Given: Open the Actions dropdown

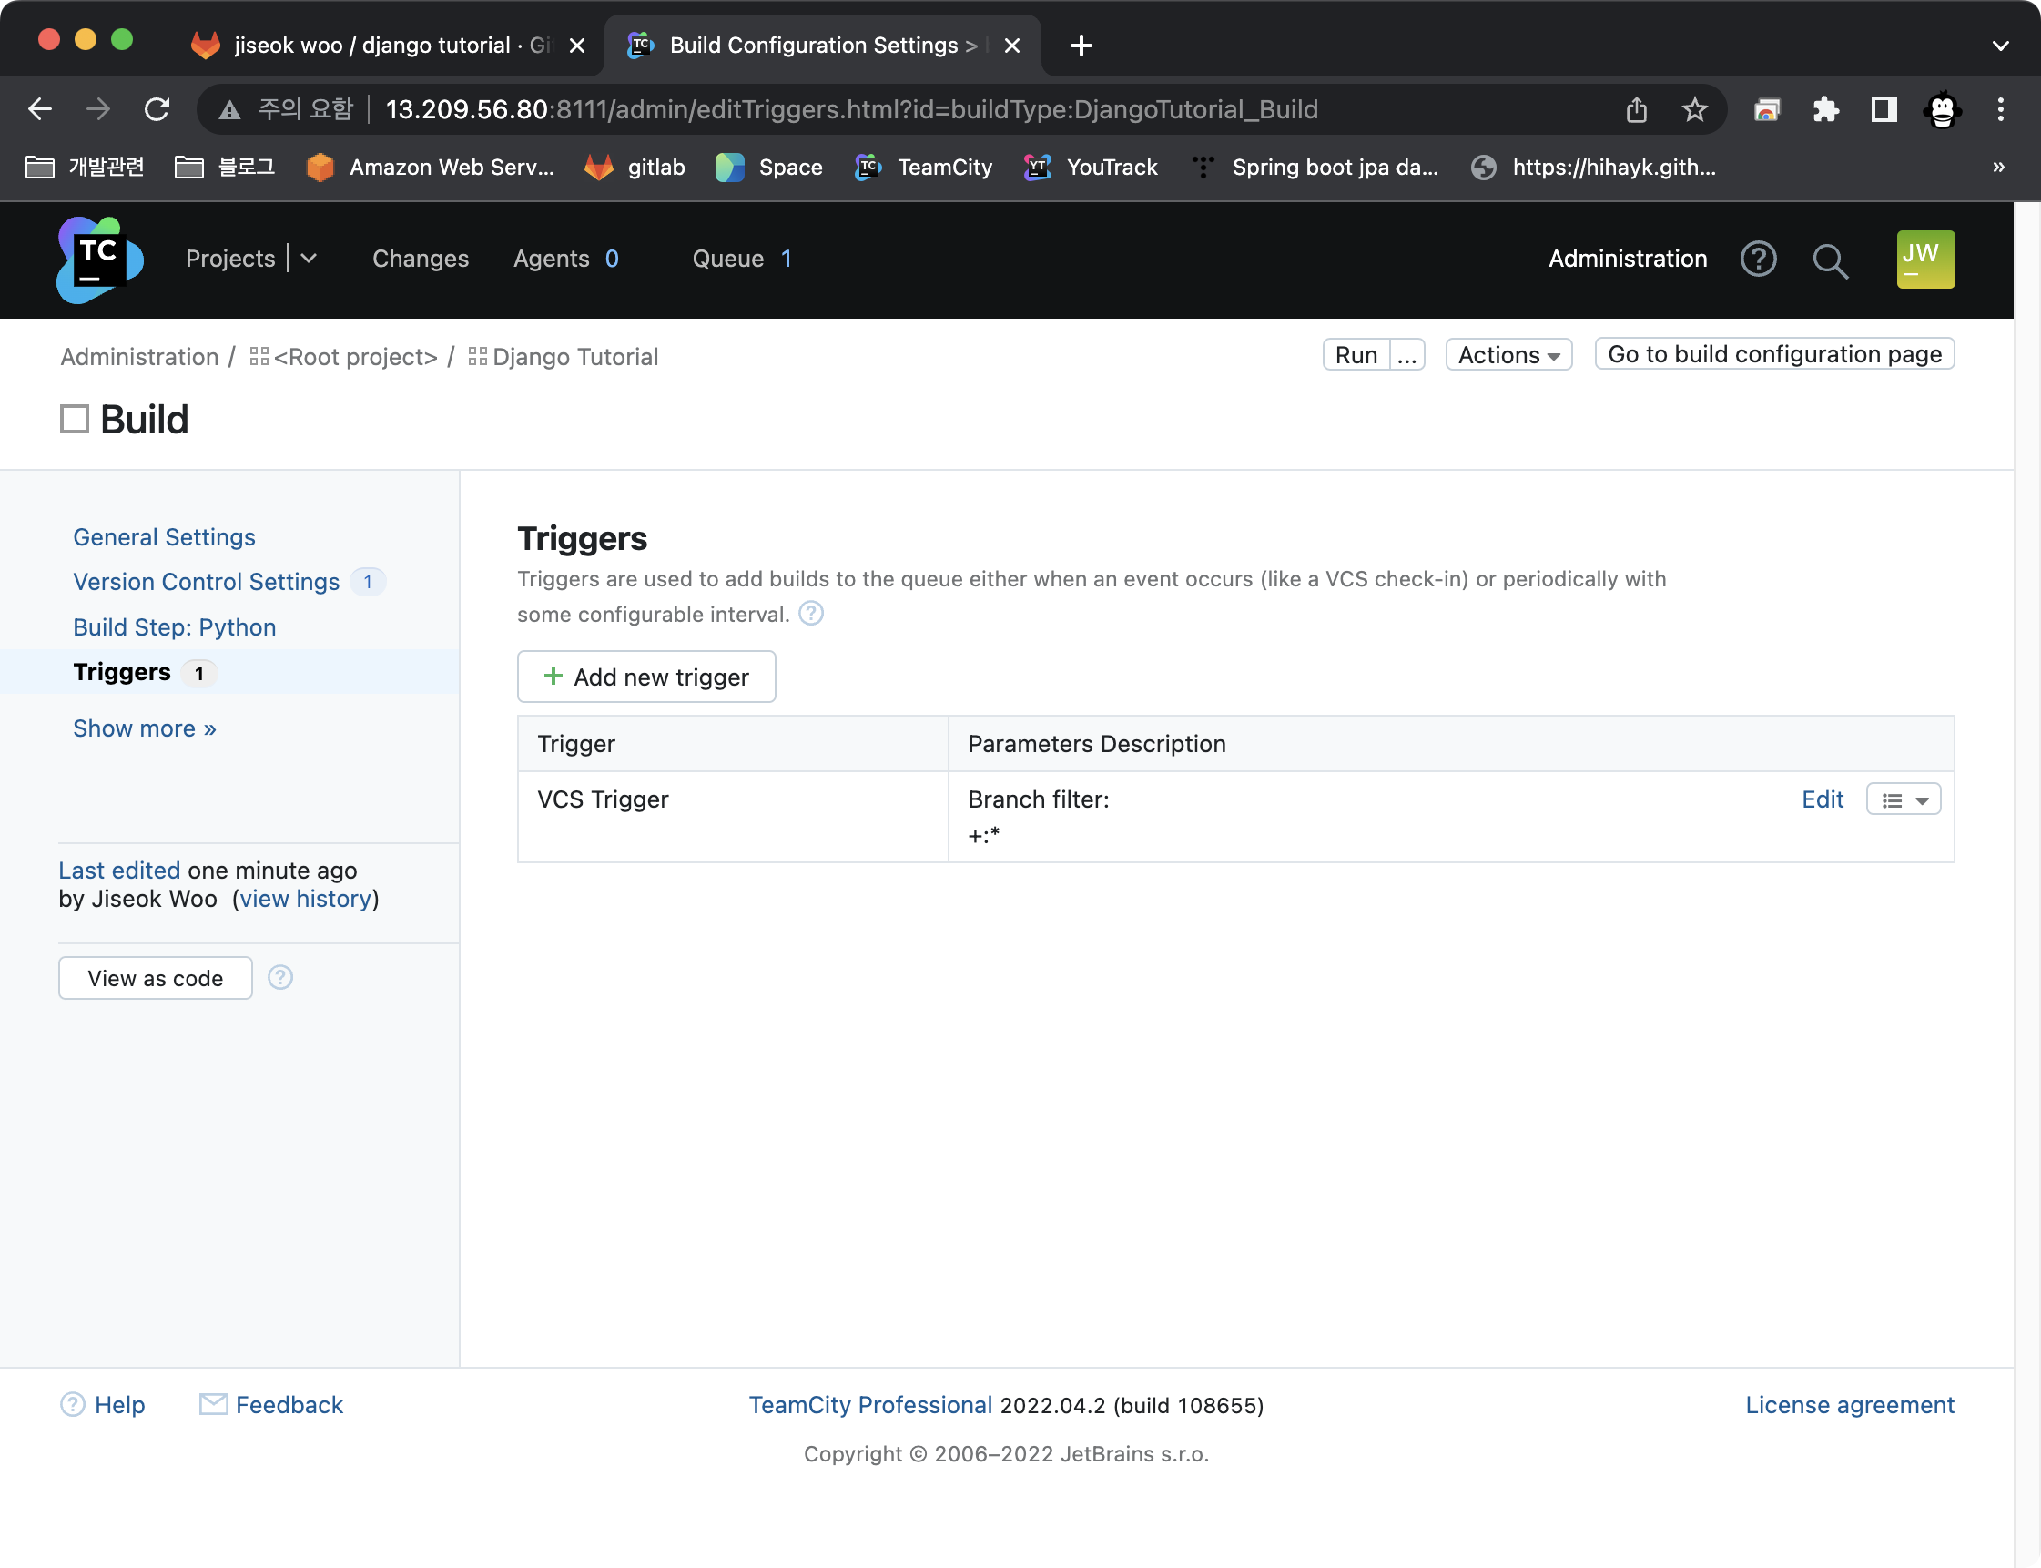Looking at the screenshot, I should [1508, 355].
